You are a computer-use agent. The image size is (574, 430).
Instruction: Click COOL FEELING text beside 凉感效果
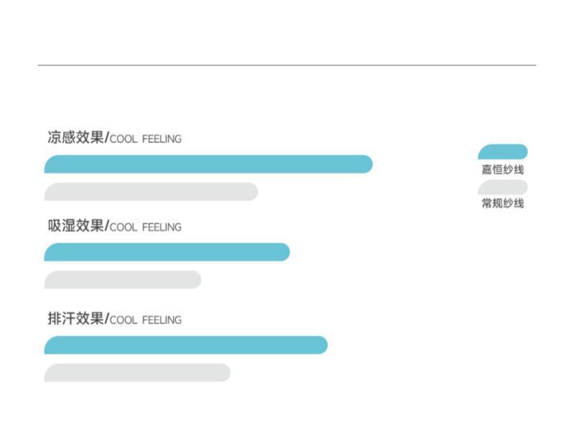pos(146,139)
